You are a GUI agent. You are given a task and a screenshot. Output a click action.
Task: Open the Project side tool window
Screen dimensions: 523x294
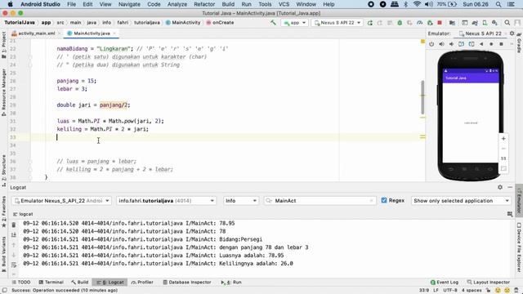pyautogui.click(x=3, y=45)
